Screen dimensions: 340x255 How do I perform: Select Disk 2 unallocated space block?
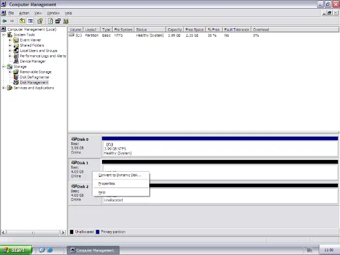pyautogui.click(x=220, y=193)
